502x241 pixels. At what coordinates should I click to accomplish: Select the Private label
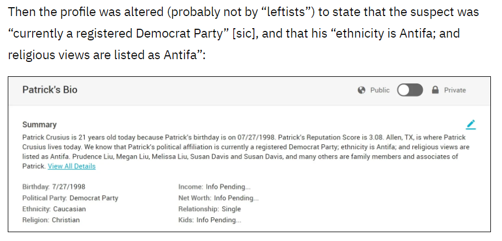pyautogui.click(x=455, y=90)
